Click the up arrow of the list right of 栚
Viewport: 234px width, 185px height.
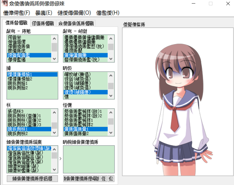tap(111, 112)
